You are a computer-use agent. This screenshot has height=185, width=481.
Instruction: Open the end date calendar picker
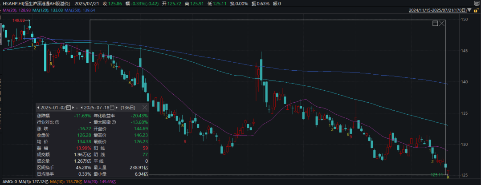click(112, 108)
